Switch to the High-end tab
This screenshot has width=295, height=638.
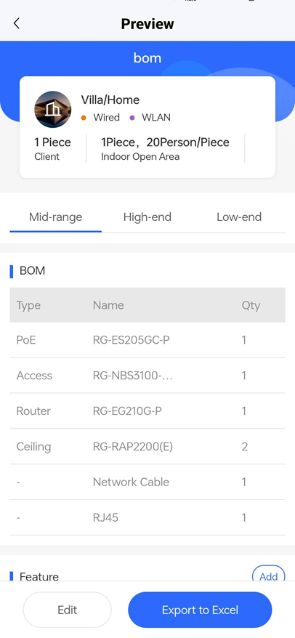(x=147, y=217)
